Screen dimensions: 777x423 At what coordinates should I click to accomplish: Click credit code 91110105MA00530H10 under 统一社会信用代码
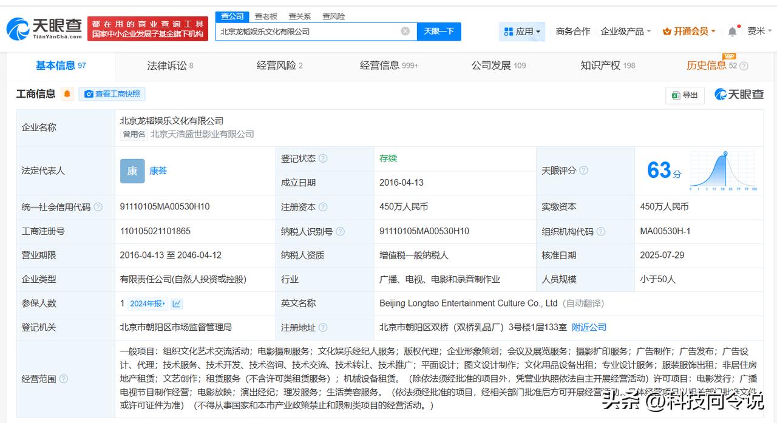tap(165, 207)
